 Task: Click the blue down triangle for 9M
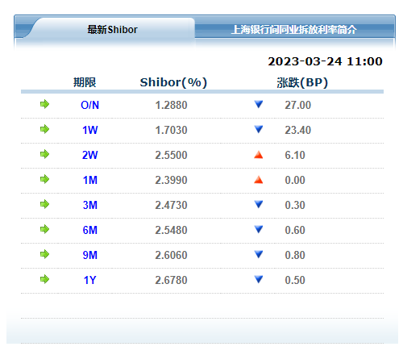[259, 254]
